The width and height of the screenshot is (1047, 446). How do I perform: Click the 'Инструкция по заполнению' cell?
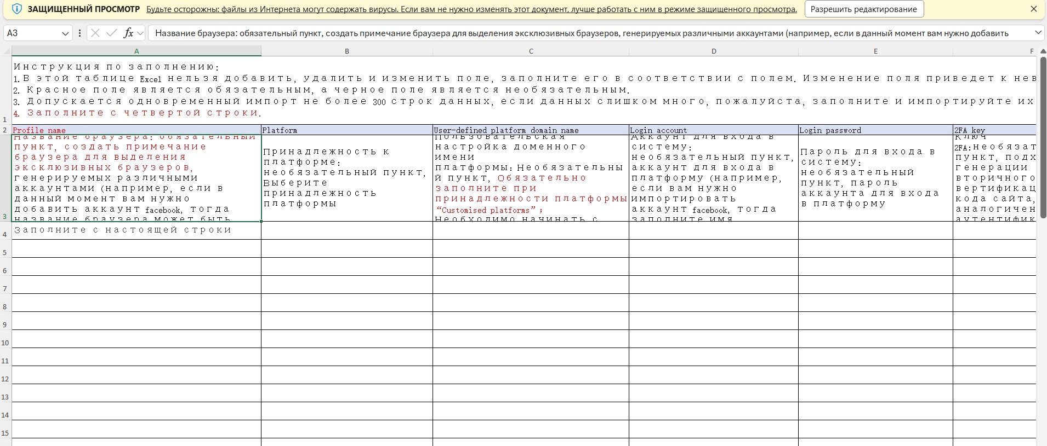pyautogui.click(x=523, y=90)
